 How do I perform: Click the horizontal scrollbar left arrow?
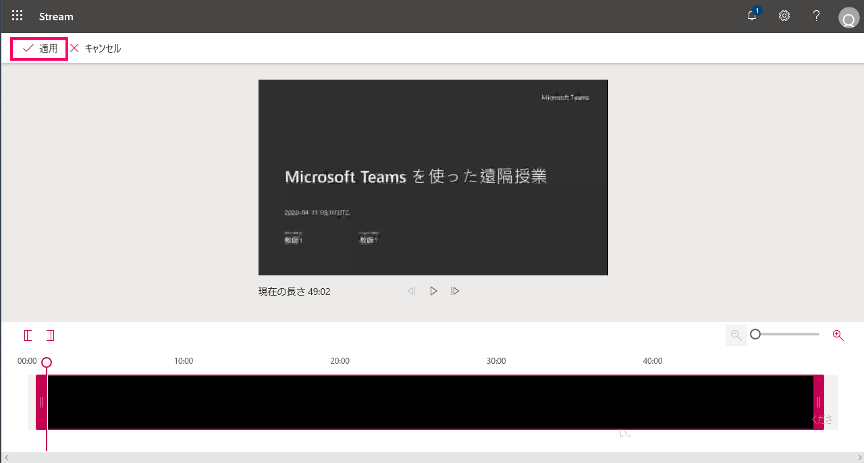(5, 458)
